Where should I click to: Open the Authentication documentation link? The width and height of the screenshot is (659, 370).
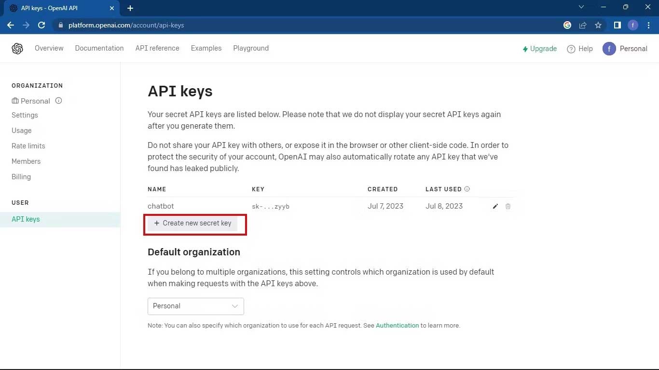coord(397,325)
